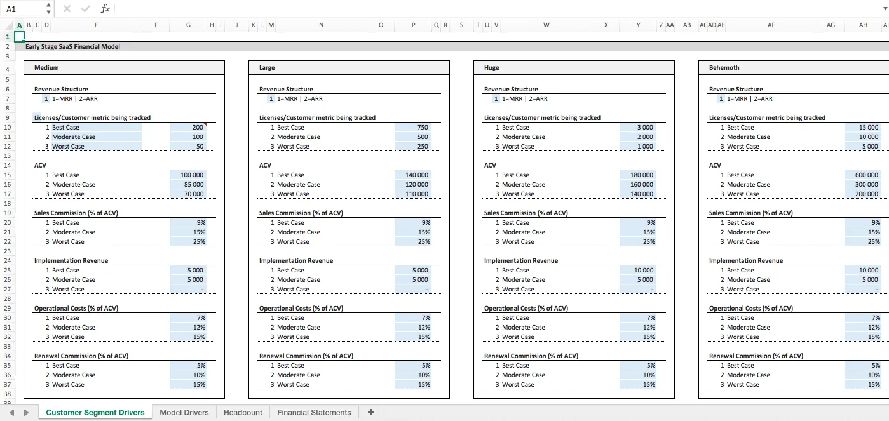The width and height of the screenshot is (889, 421).
Task: Select Huge Best Case implementation revenue 10 000
Action: (638, 270)
